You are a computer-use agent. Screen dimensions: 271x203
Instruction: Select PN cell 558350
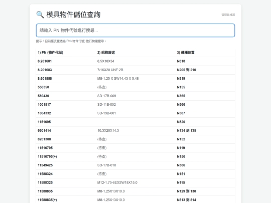[43, 87]
